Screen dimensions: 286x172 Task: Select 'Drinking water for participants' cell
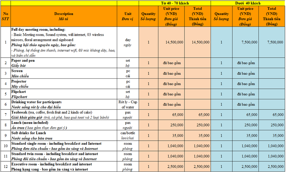[x=64, y=104]
